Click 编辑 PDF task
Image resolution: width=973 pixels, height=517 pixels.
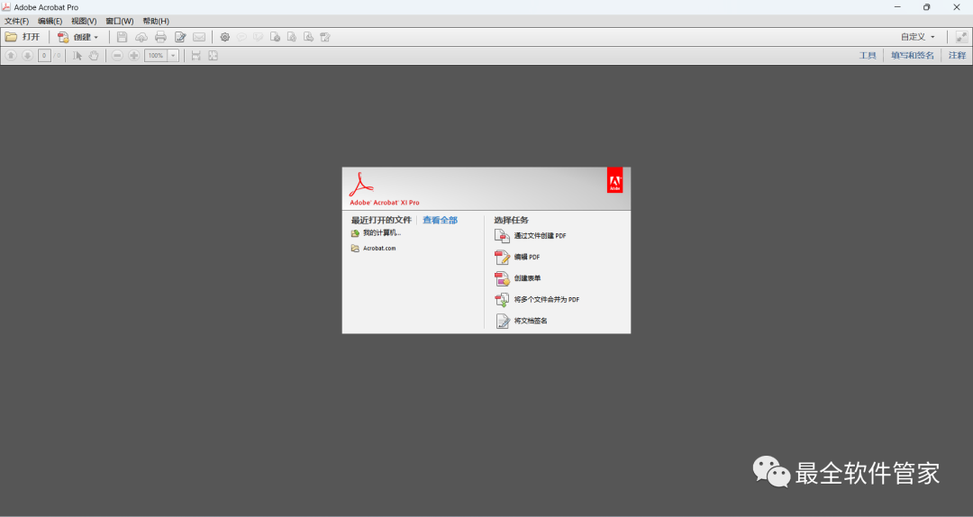pos(517,257)
